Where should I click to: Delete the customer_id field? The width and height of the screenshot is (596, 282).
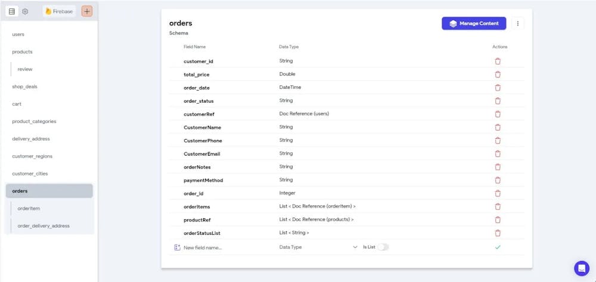(498, 61)
